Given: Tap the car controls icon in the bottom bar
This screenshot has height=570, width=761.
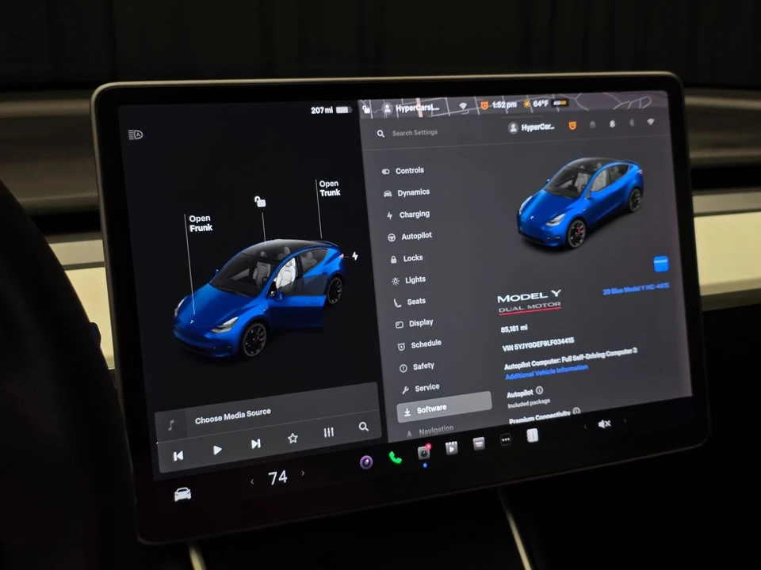Looking at the screenshot, I should [182, 494].
